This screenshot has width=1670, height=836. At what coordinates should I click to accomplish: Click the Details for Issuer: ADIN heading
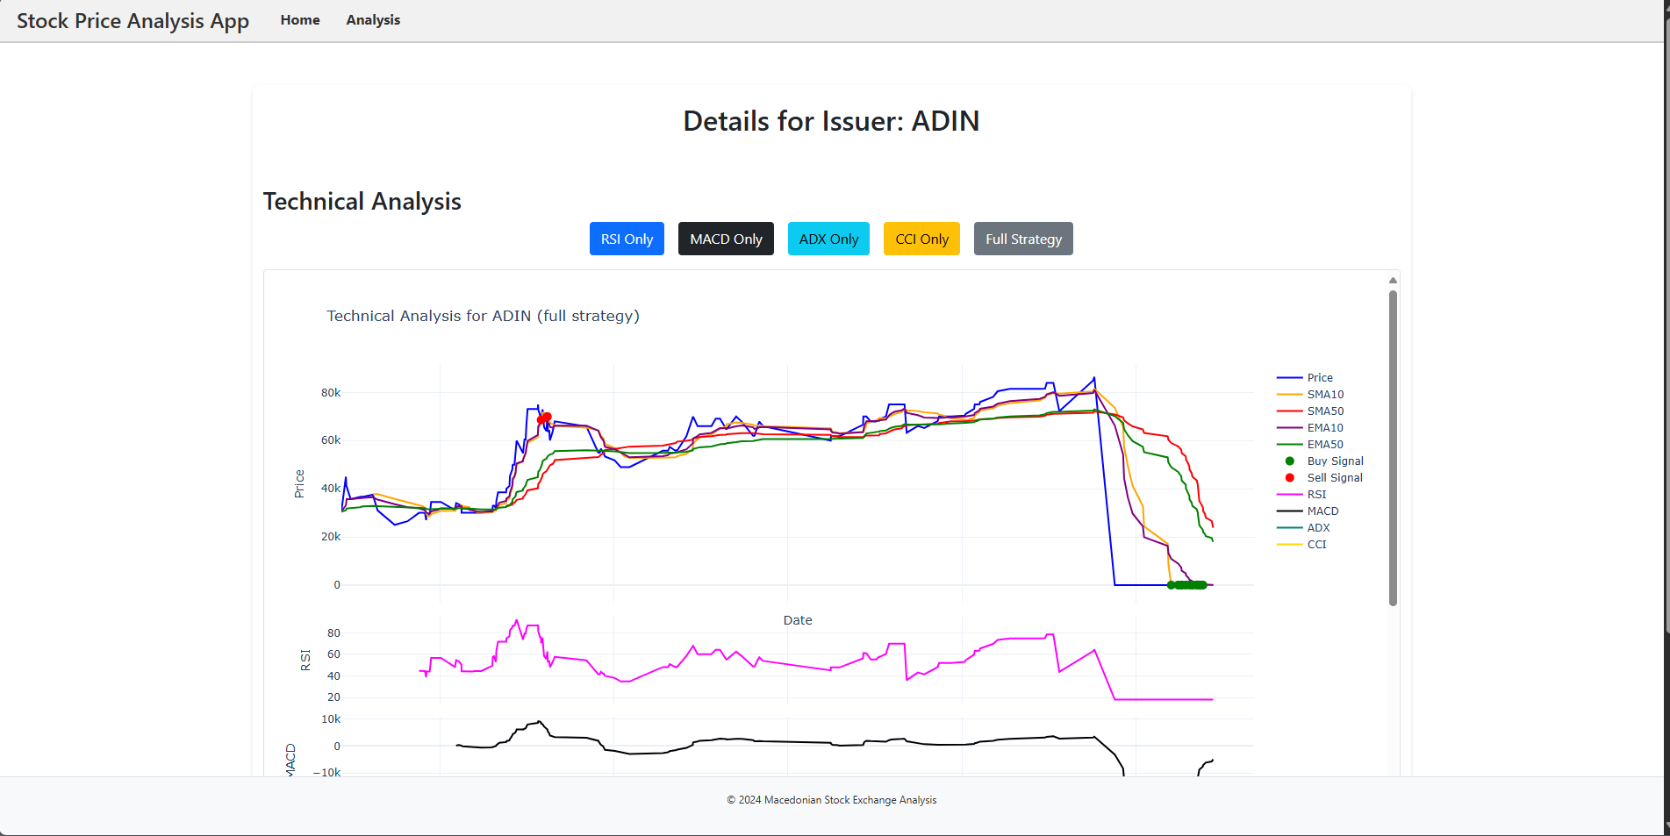[831, 121]
